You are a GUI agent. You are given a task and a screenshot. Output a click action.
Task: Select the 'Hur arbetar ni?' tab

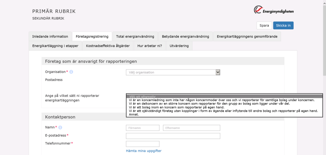coord(150,46)
